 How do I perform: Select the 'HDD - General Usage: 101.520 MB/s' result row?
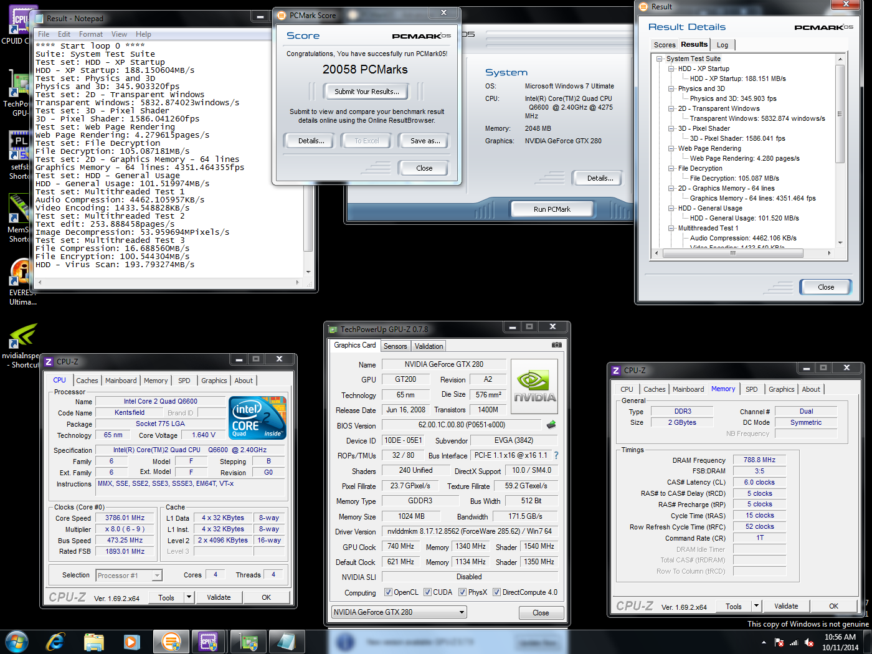[x=744, y=218]
